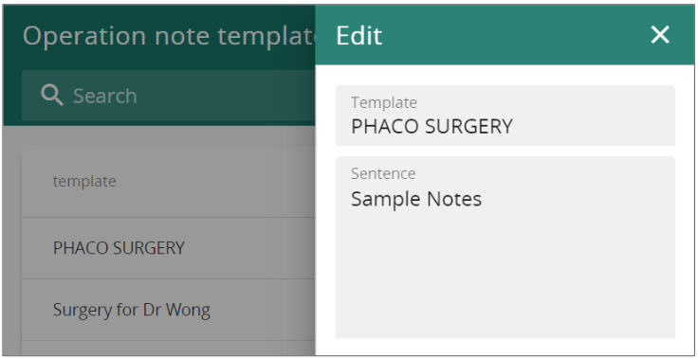Select the PHACO SURGERY row in the list

pos(169,248)
